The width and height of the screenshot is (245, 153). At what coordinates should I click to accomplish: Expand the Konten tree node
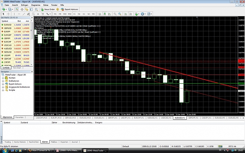coord(3,78)
